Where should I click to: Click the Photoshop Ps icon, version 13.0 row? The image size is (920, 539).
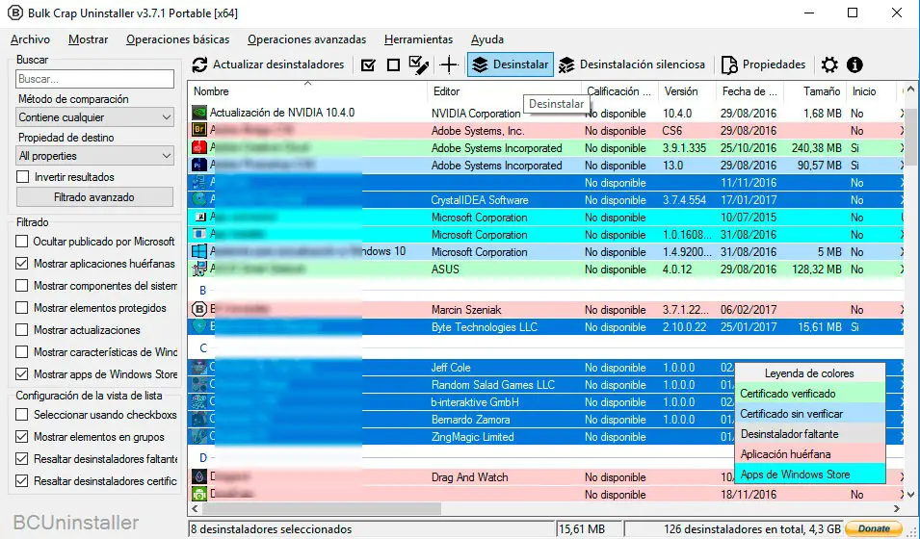point(199,165)
